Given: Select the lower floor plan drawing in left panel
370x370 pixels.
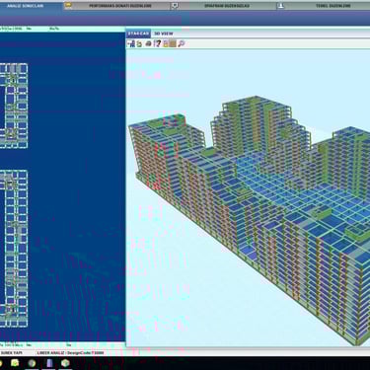Looking at the screenshot, I should pyautogui.click(x=14, y=249).
